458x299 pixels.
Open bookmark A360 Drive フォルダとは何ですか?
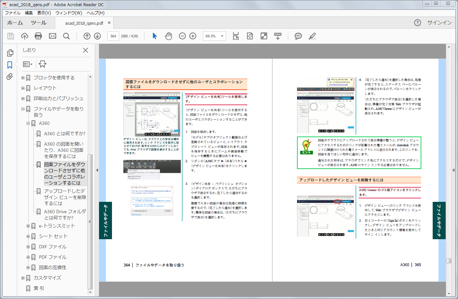pos(65,214)
